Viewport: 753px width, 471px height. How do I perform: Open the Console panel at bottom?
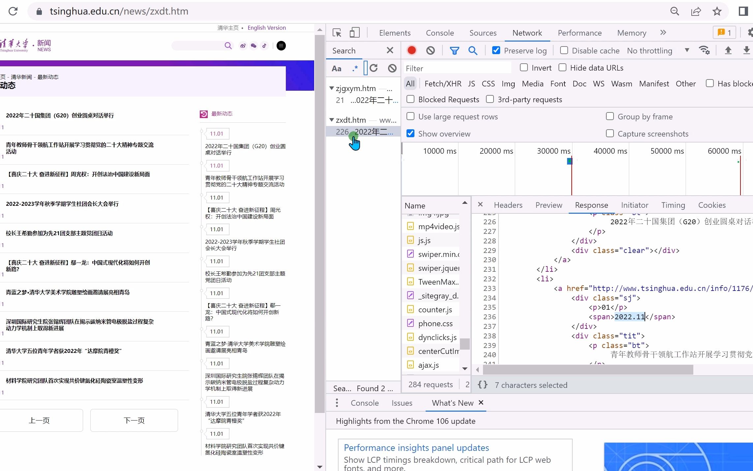coord(365,403)
